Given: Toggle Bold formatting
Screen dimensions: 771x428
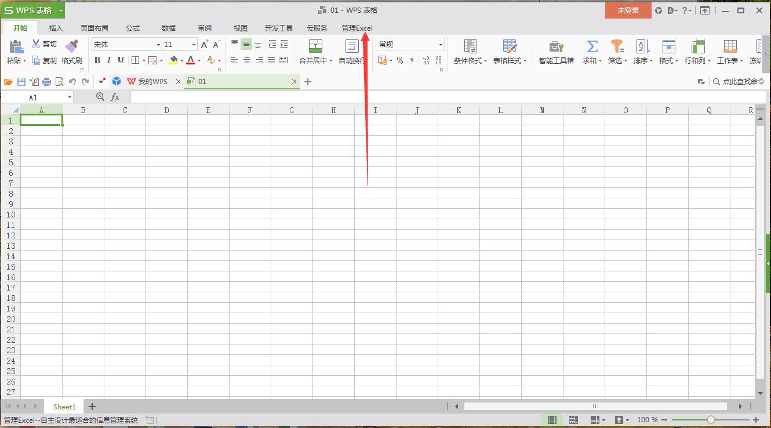Looking at the screenshot, I should click(x=97, y=60).
